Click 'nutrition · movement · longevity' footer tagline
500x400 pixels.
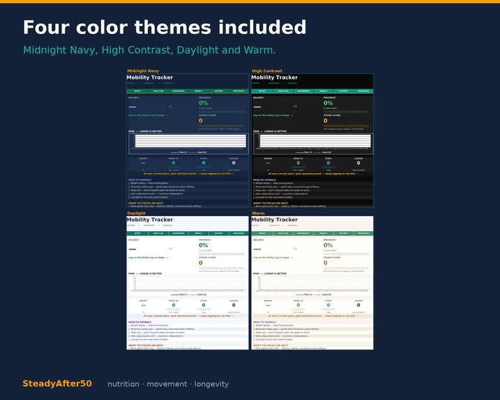click(168, 384)
